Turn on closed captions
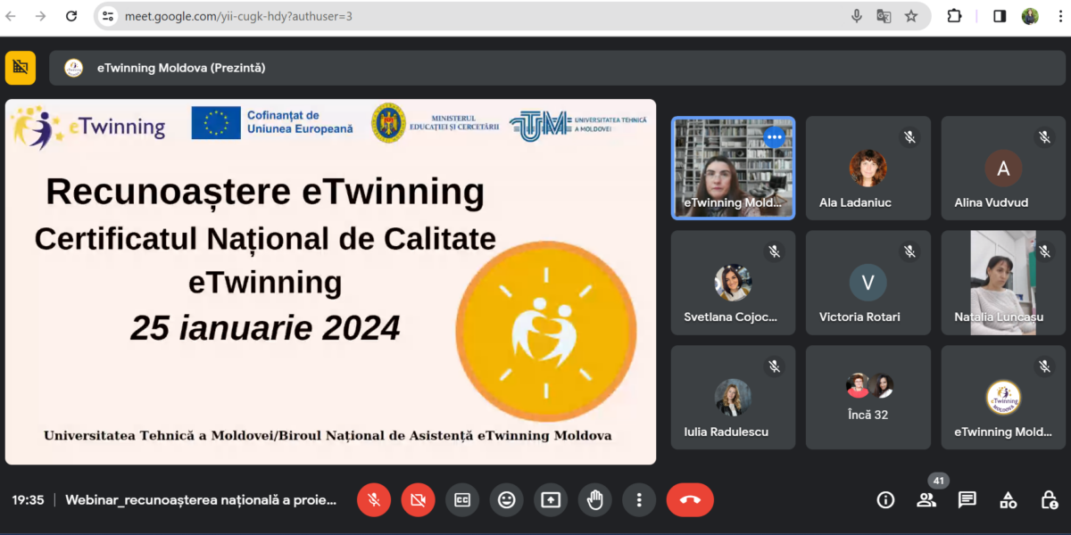 (462, 500)
